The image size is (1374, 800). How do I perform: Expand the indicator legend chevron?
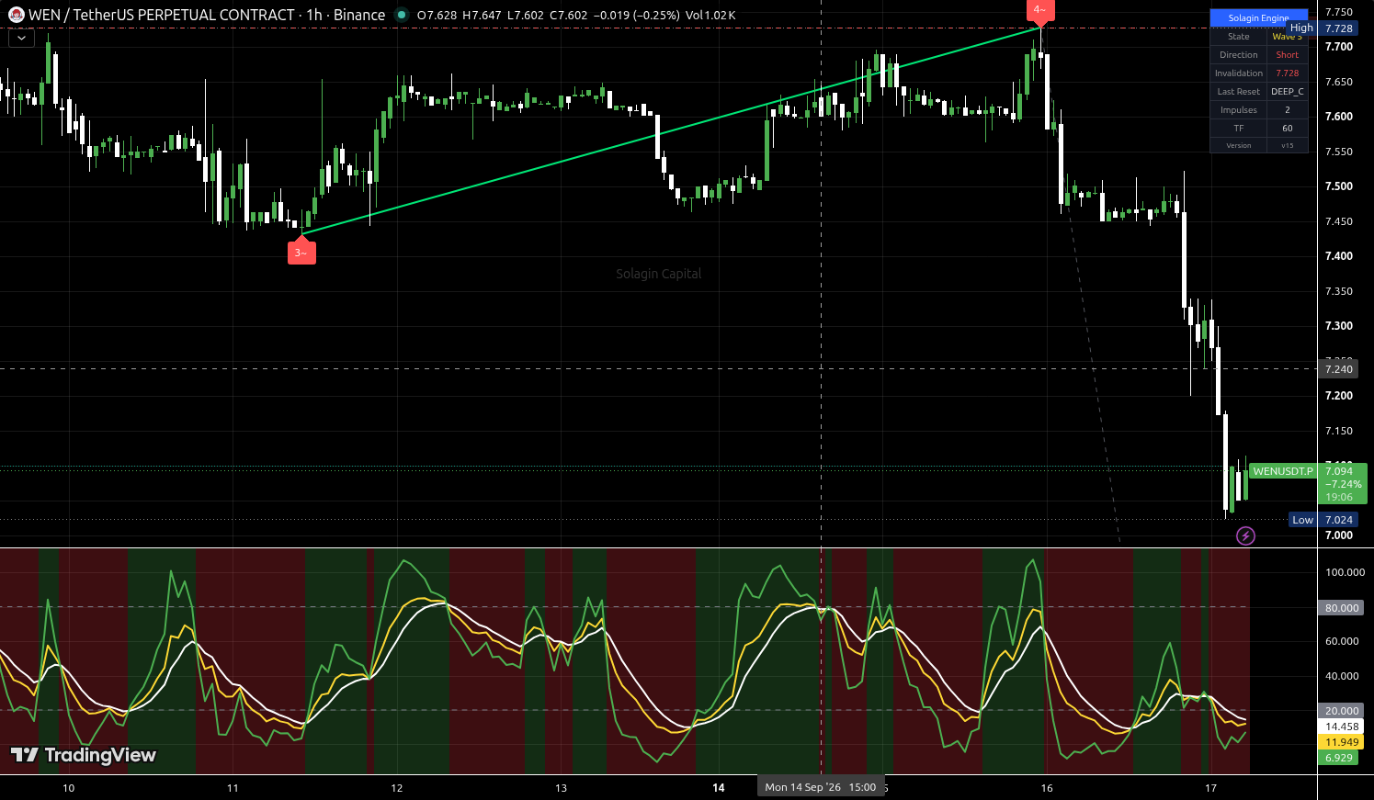20,39
